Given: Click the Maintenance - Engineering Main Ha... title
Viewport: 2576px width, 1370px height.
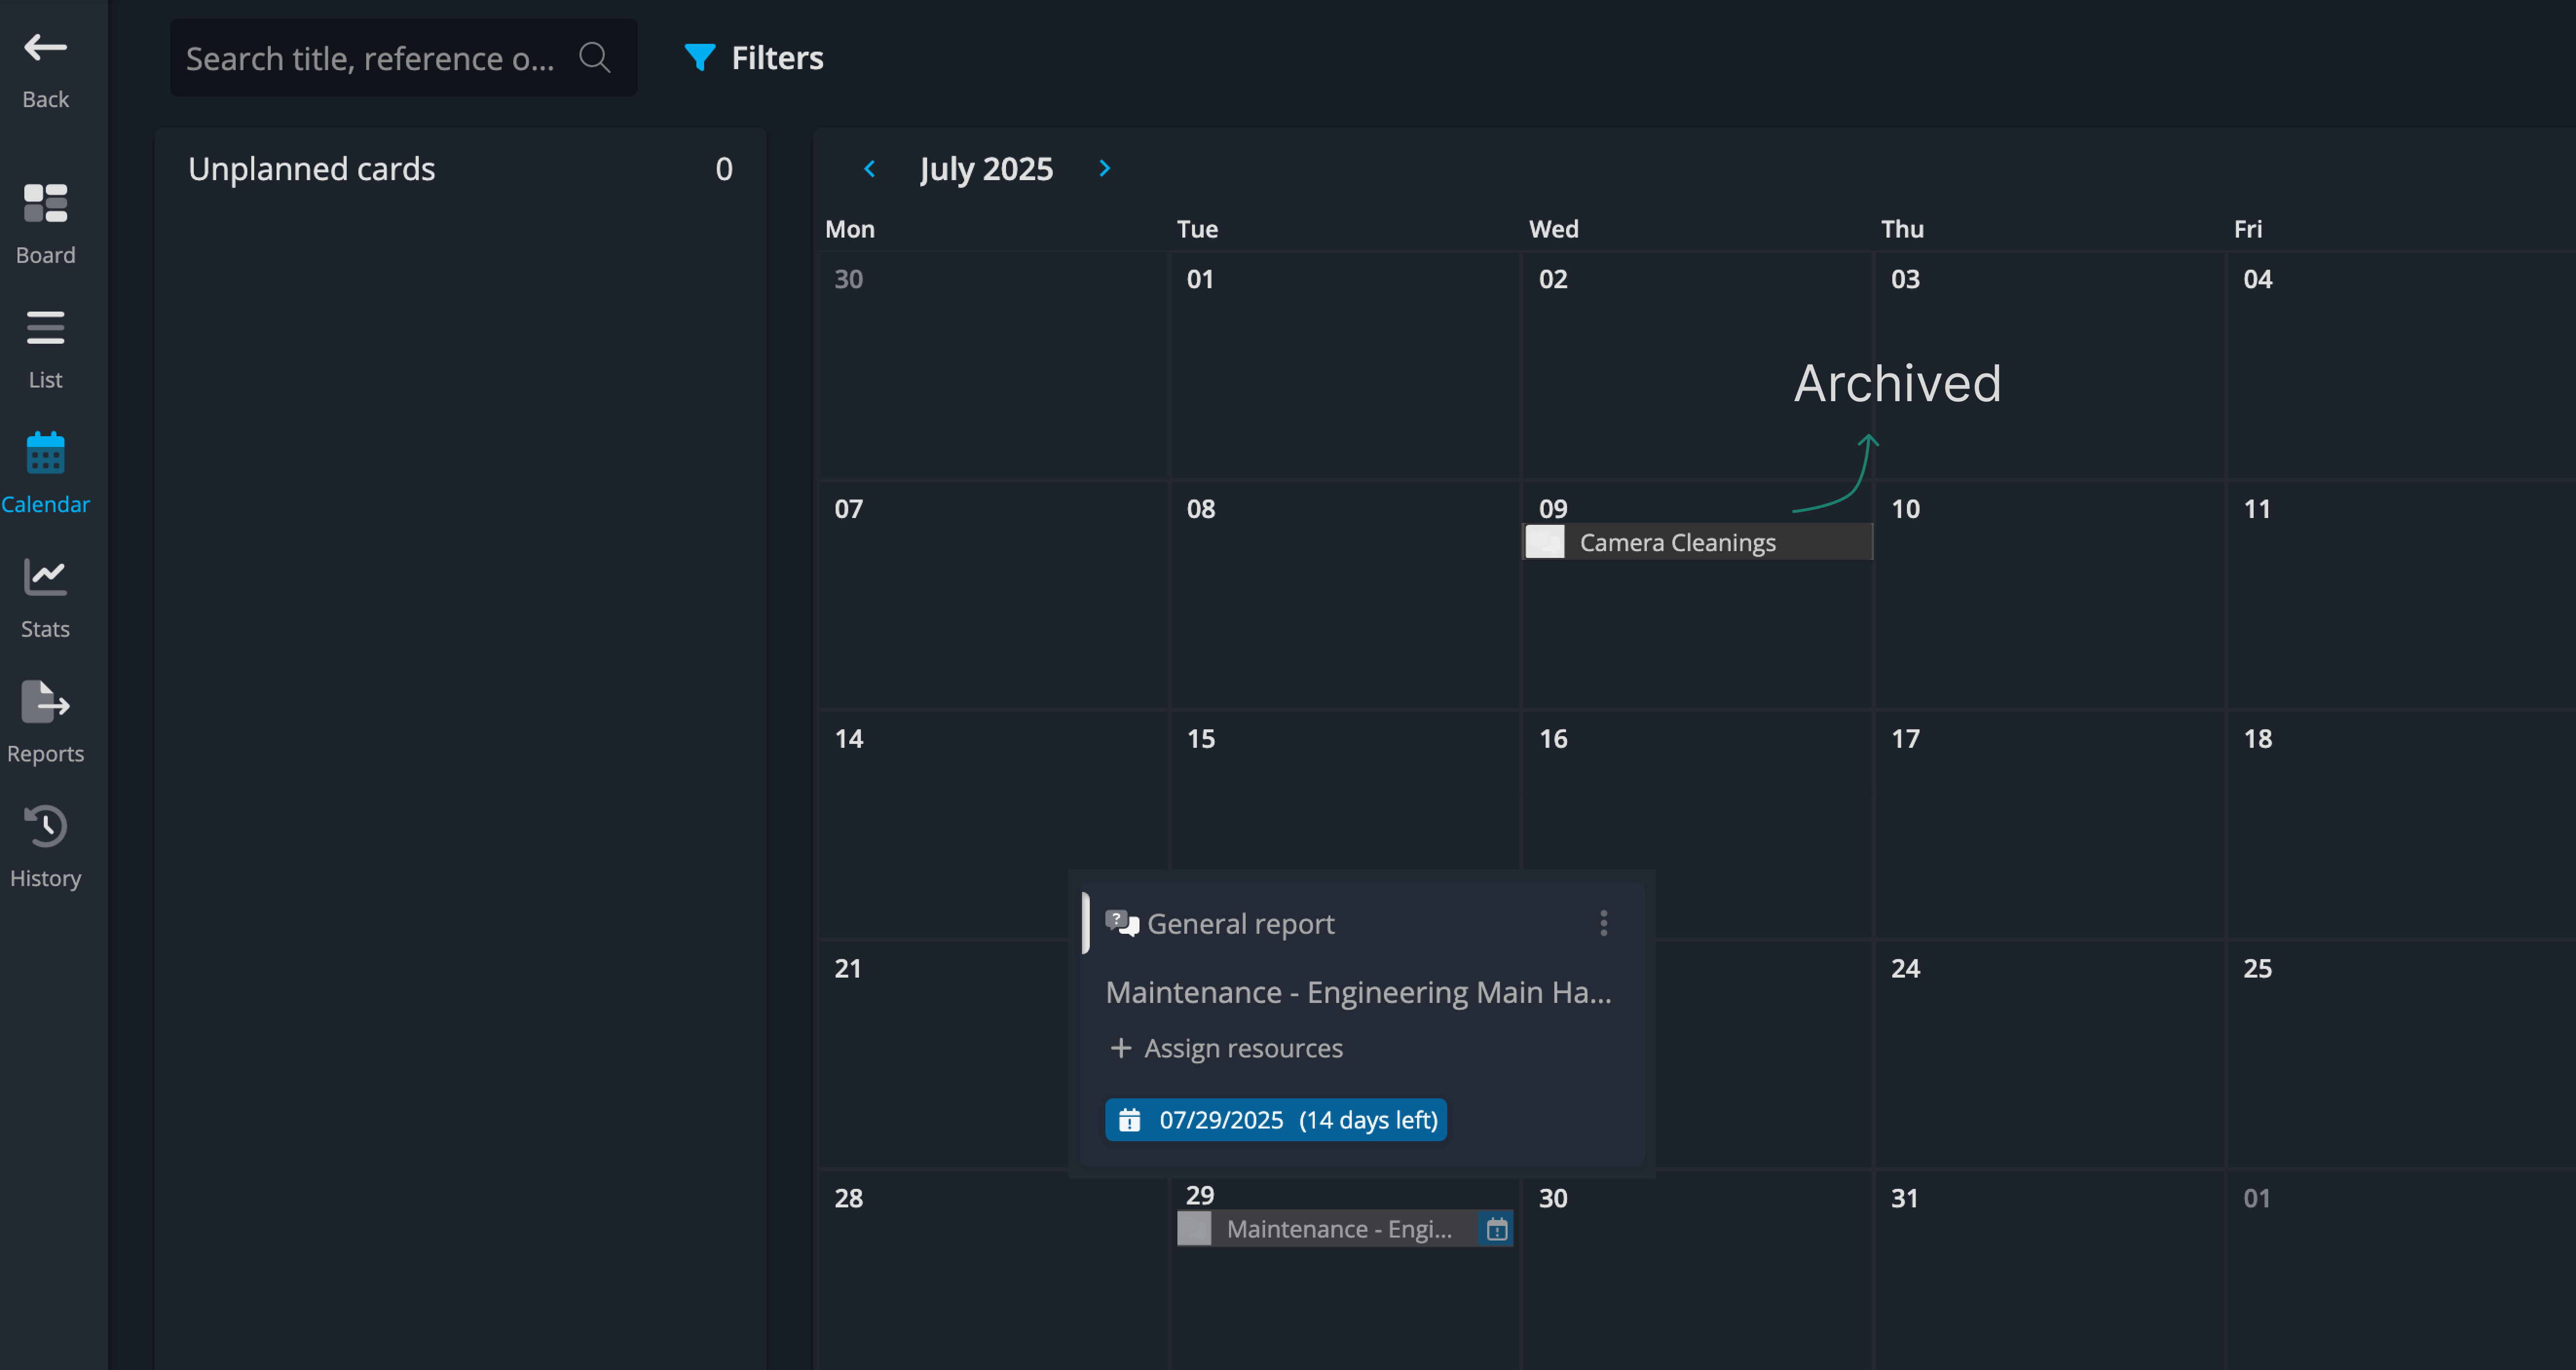Looking at the screenshot, I should tap(1358, 992).
